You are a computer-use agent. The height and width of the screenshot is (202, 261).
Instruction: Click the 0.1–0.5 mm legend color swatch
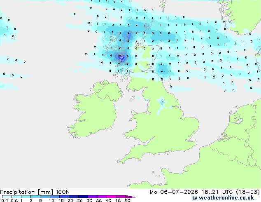tap(7, 197)
